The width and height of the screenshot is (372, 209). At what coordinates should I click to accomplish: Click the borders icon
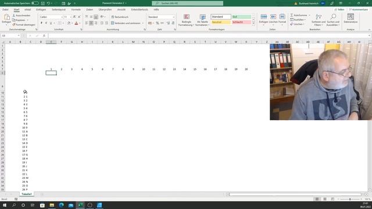point(60,23)
